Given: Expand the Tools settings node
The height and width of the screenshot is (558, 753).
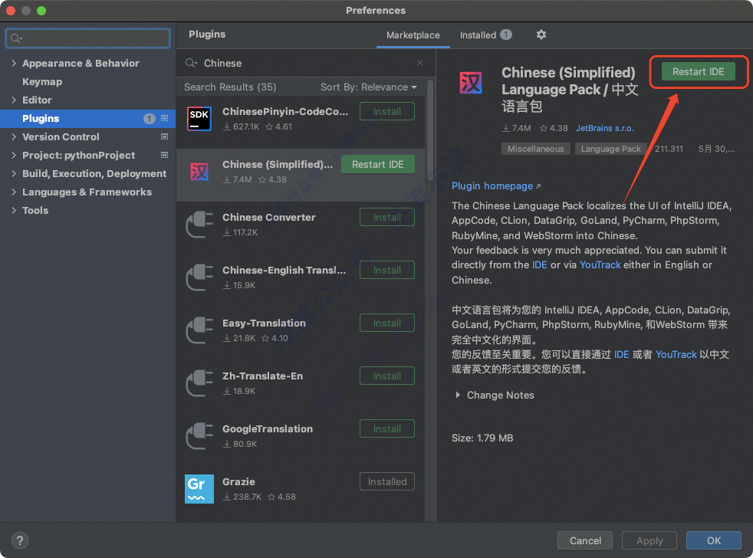Looking at the screenshot, I should pyautogui.click(x=14, y=210).
